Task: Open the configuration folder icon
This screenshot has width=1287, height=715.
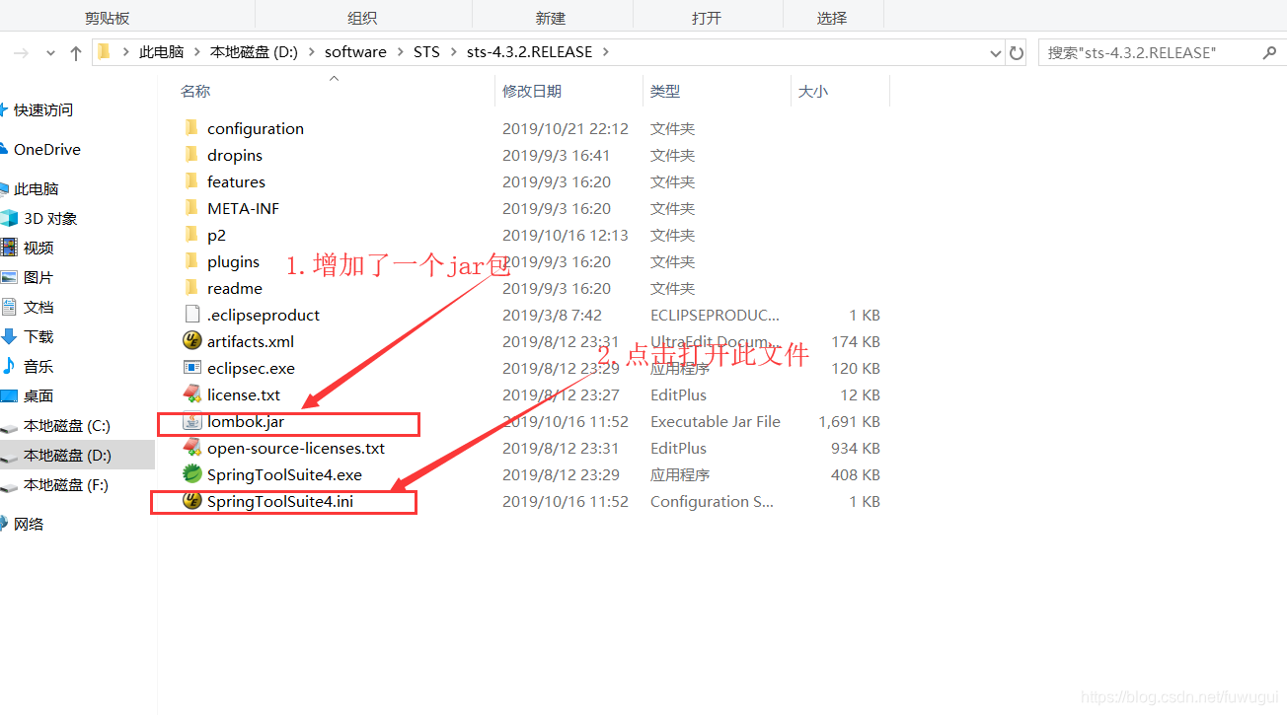Action: point(191,128)
